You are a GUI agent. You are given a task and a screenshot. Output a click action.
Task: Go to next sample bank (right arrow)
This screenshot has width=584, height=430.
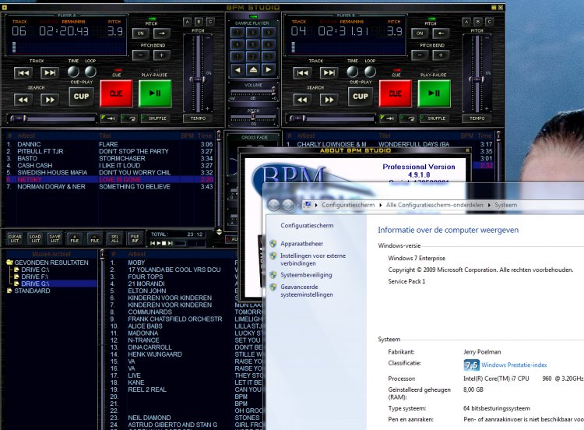[269, 69]
